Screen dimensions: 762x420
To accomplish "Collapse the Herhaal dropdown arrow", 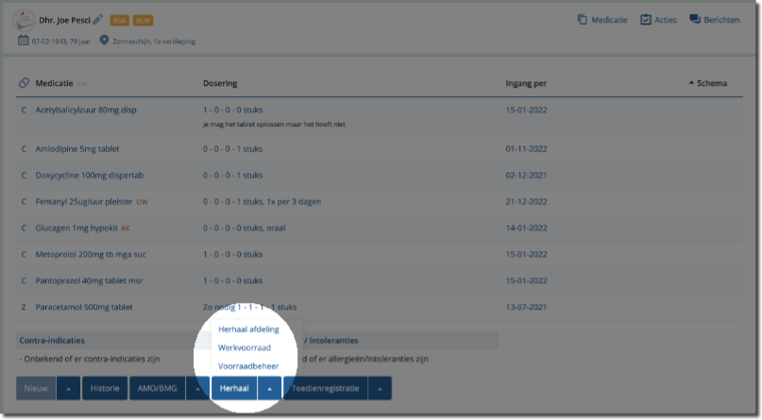I will pos(269,388).
